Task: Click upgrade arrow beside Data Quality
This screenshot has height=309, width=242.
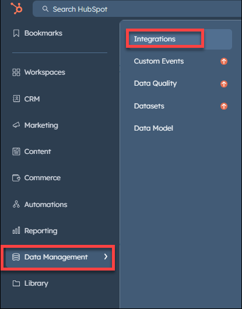Action: point(224,84)
